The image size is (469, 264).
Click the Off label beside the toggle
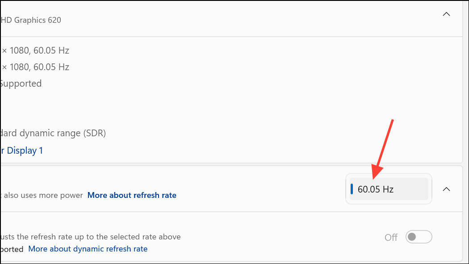pos(391,237)
